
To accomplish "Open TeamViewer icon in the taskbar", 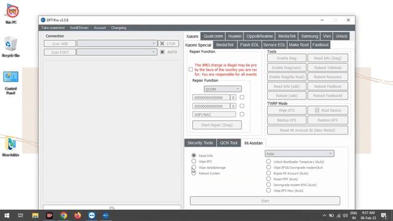I will coord(91,215).
